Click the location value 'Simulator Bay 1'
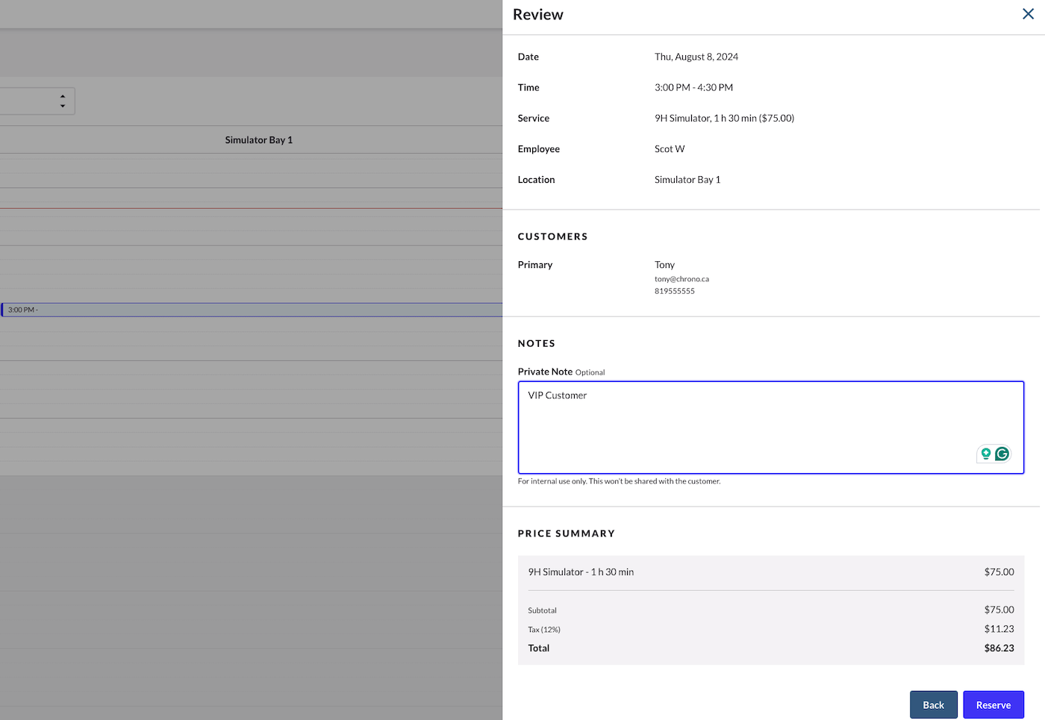The height and width of the screenshot is (720, 1045). (x=687, y=179)
